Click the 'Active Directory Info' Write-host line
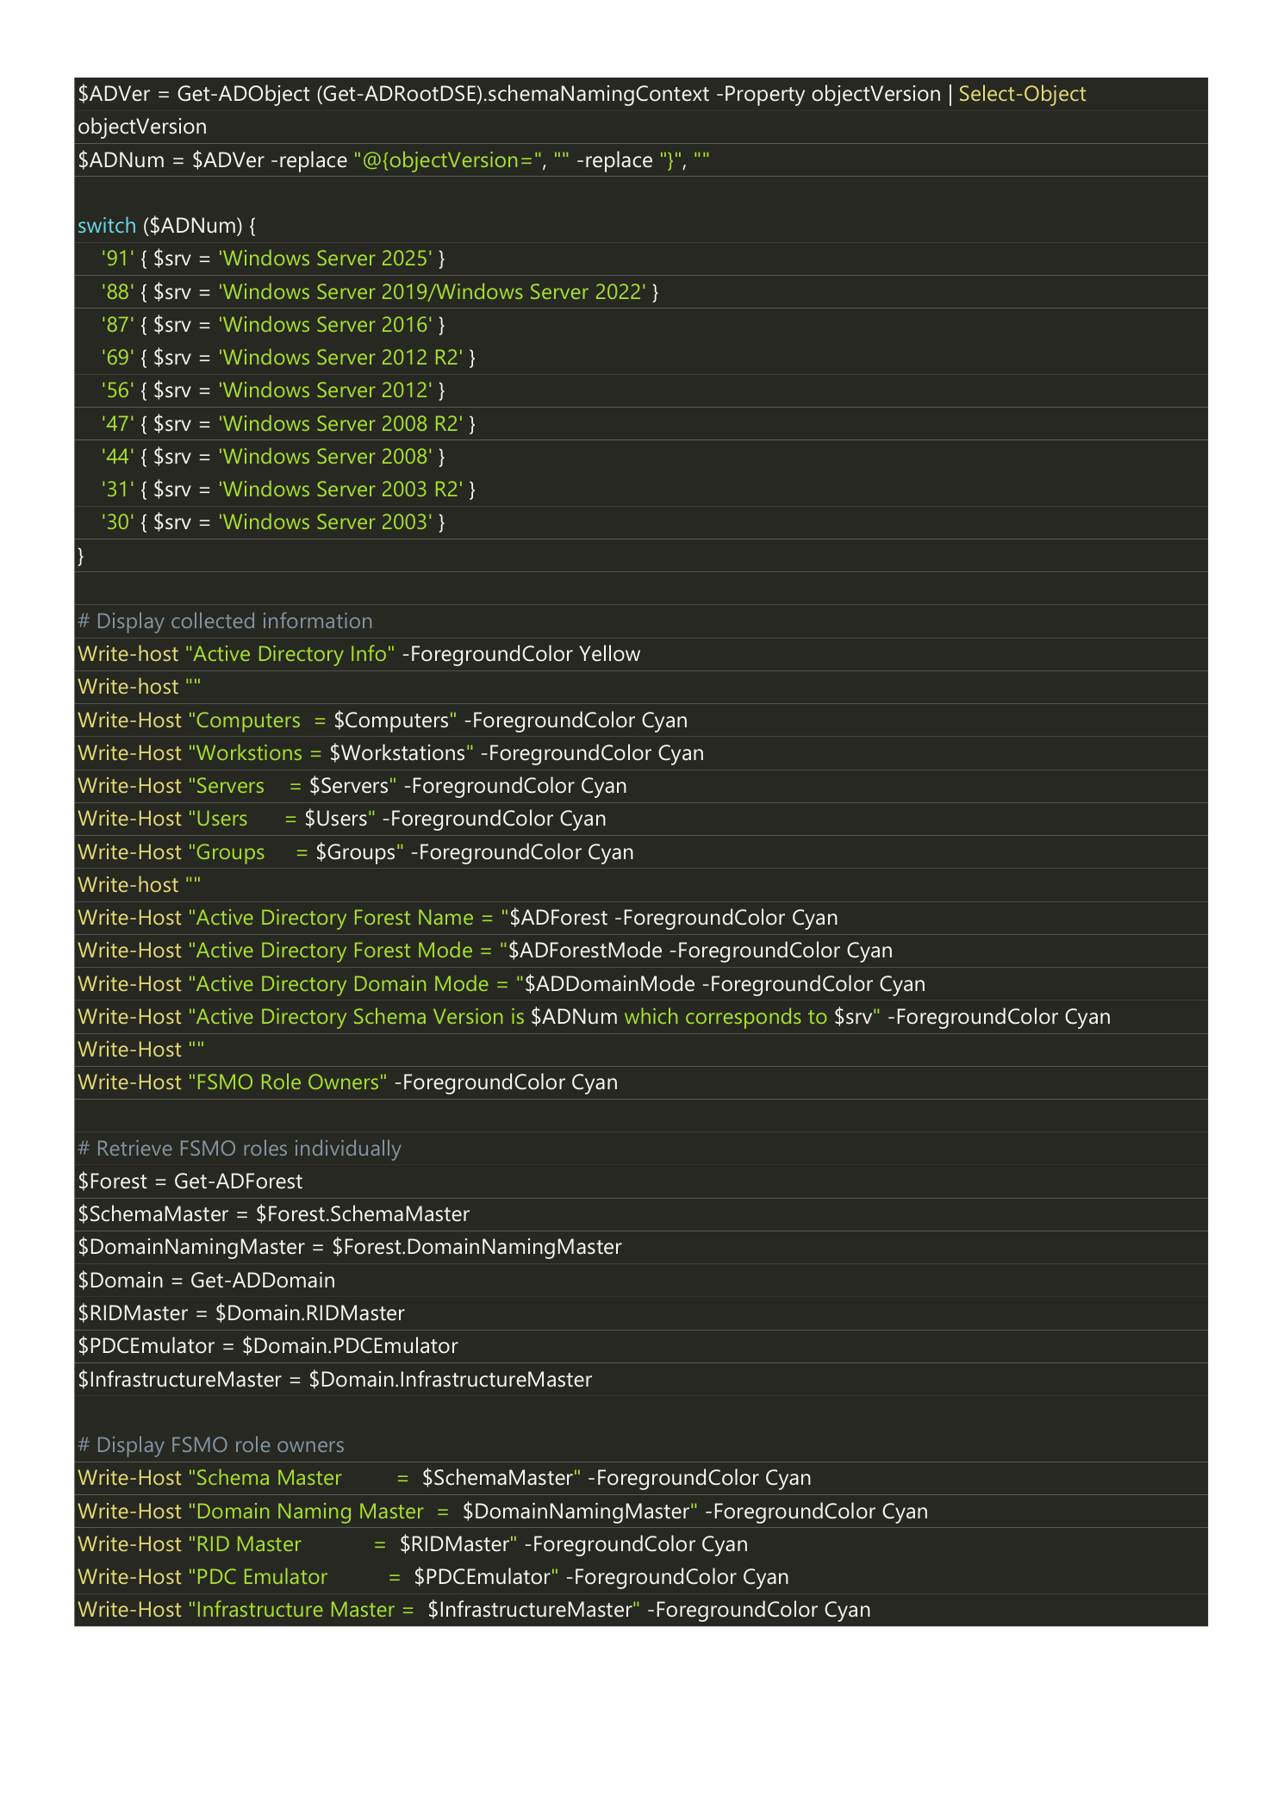 (x=359, y=654)
